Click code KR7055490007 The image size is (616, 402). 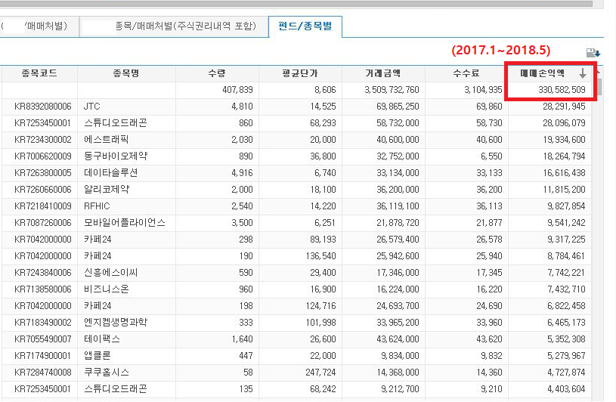coord(43,339)
